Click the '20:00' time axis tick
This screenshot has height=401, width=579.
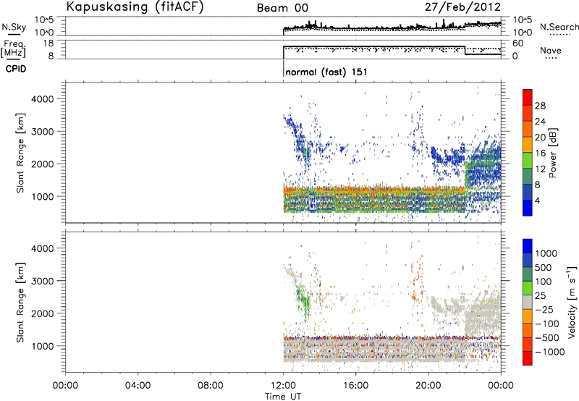[x=428, y=386]
